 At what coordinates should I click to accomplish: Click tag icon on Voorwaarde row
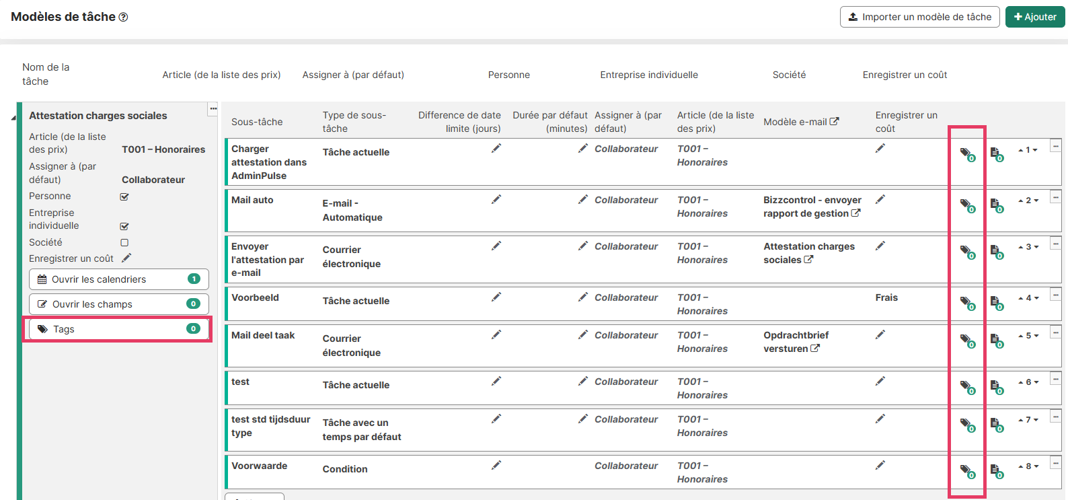click(x=966, y=471)
